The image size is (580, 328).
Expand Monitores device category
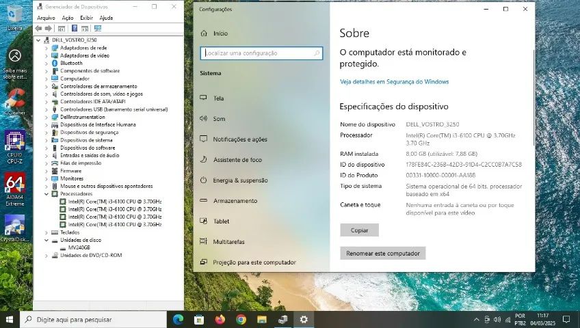[x=47, y=179]
